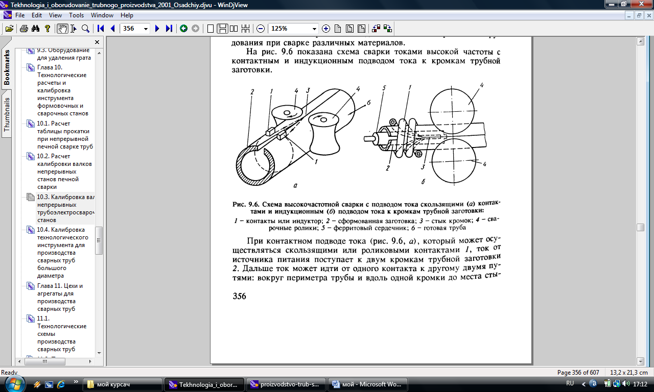Image resolution: width=654 pixels, height=392 pixels.
Task: Open the Edit menu
Action: pos(37,15)
